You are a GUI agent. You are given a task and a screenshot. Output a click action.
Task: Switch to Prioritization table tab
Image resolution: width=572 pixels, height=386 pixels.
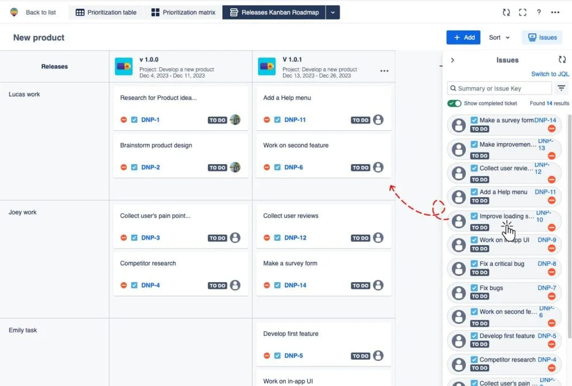[106, 12]
